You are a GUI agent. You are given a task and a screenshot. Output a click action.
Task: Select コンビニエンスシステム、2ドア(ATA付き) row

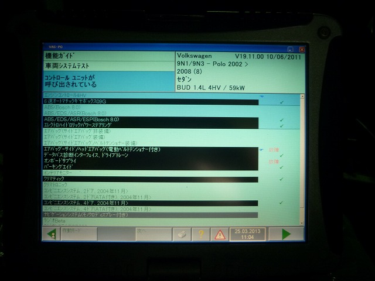click(x=151, y=197)
